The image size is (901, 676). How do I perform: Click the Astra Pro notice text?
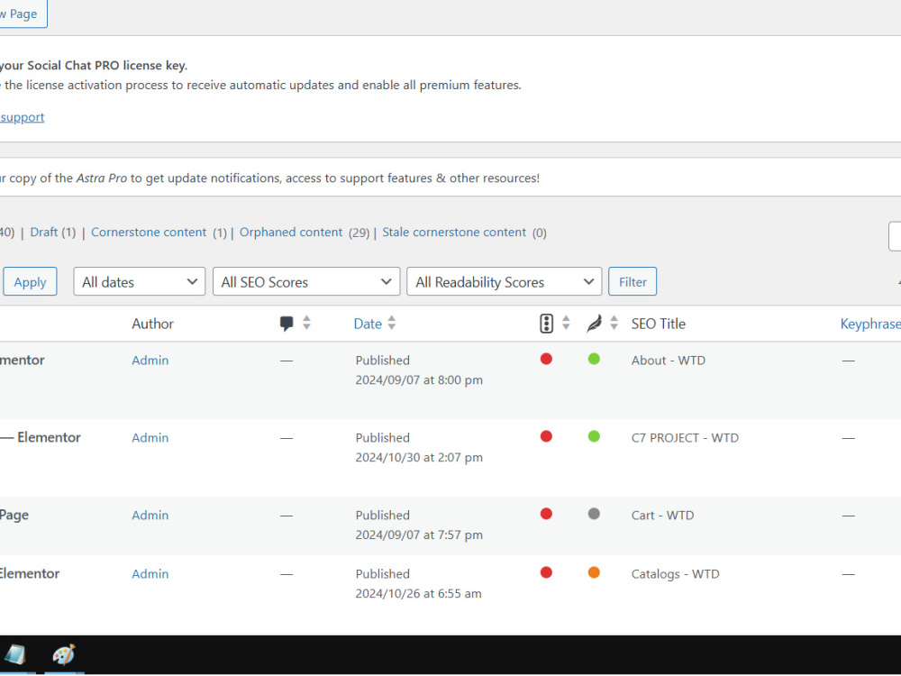coord(270,178)
